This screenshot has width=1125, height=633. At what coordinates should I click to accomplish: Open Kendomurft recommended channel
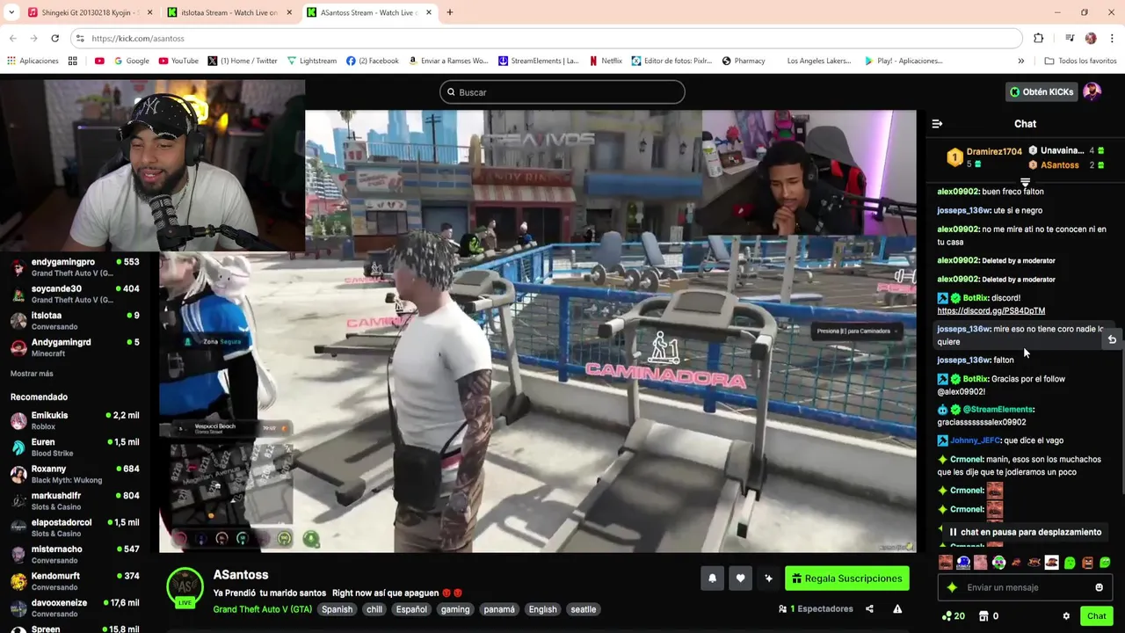75,581
